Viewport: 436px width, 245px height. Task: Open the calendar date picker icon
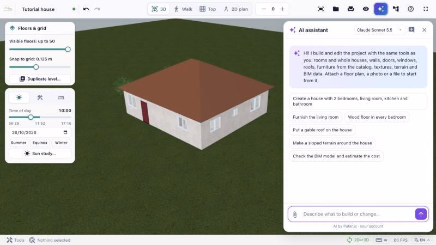coord(65,132)
